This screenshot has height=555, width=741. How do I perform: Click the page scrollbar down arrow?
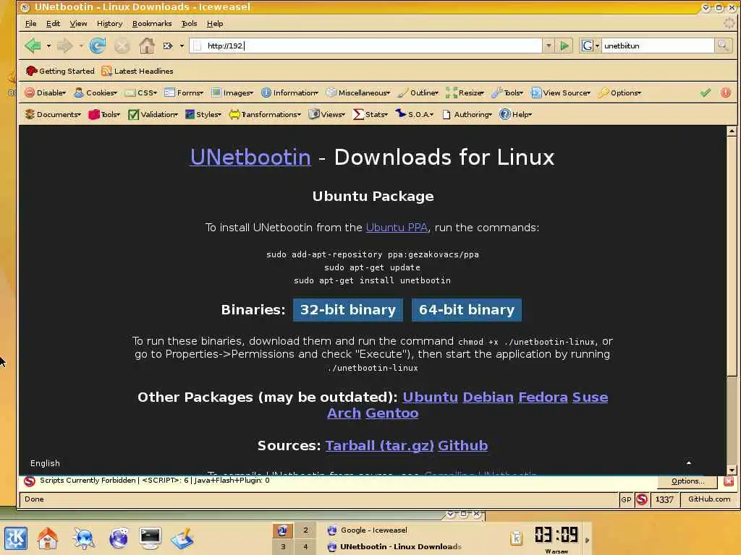(732, 470)
